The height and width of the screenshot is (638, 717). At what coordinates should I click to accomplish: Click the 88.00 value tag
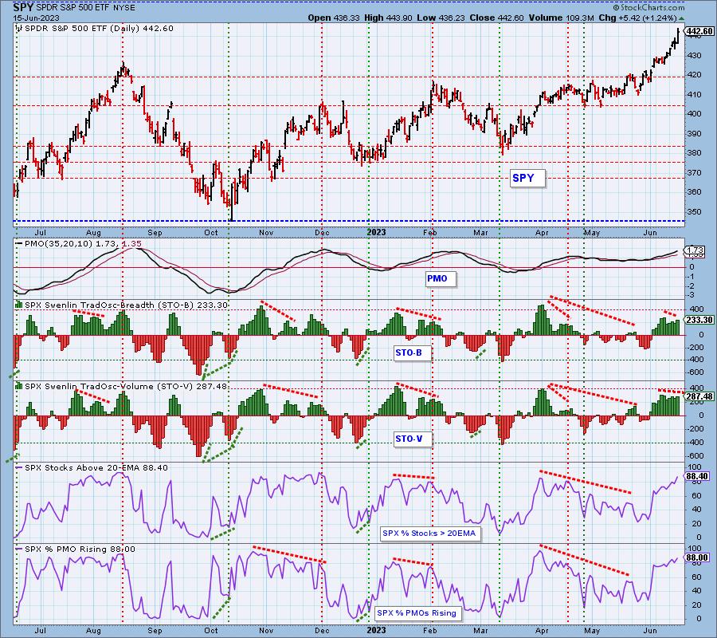tap(697, 557)
